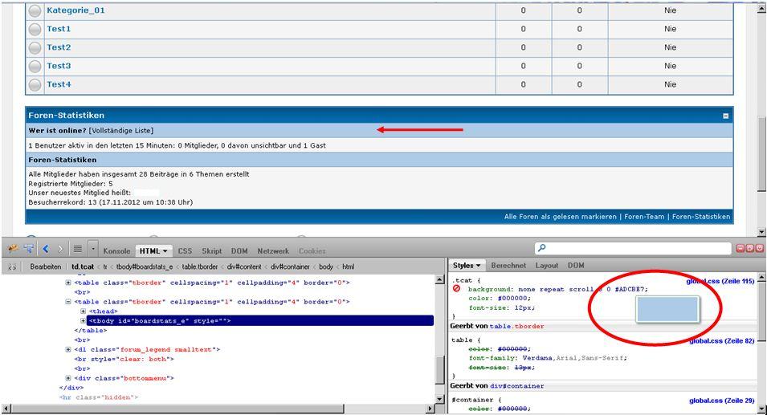Collapse the Foren-Statistiken box minus icon
The height and width of the screenshot is (415, 767).
click(x=725, y=116)
